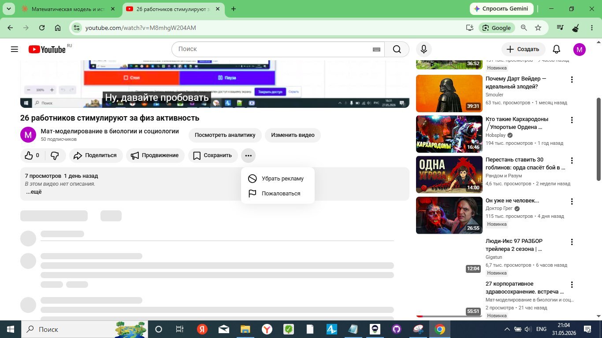The height and width of the screenshot is (338, 602).
Task: Choose Пожаловаться from popup menu
Action: click(x=278, y=194)
